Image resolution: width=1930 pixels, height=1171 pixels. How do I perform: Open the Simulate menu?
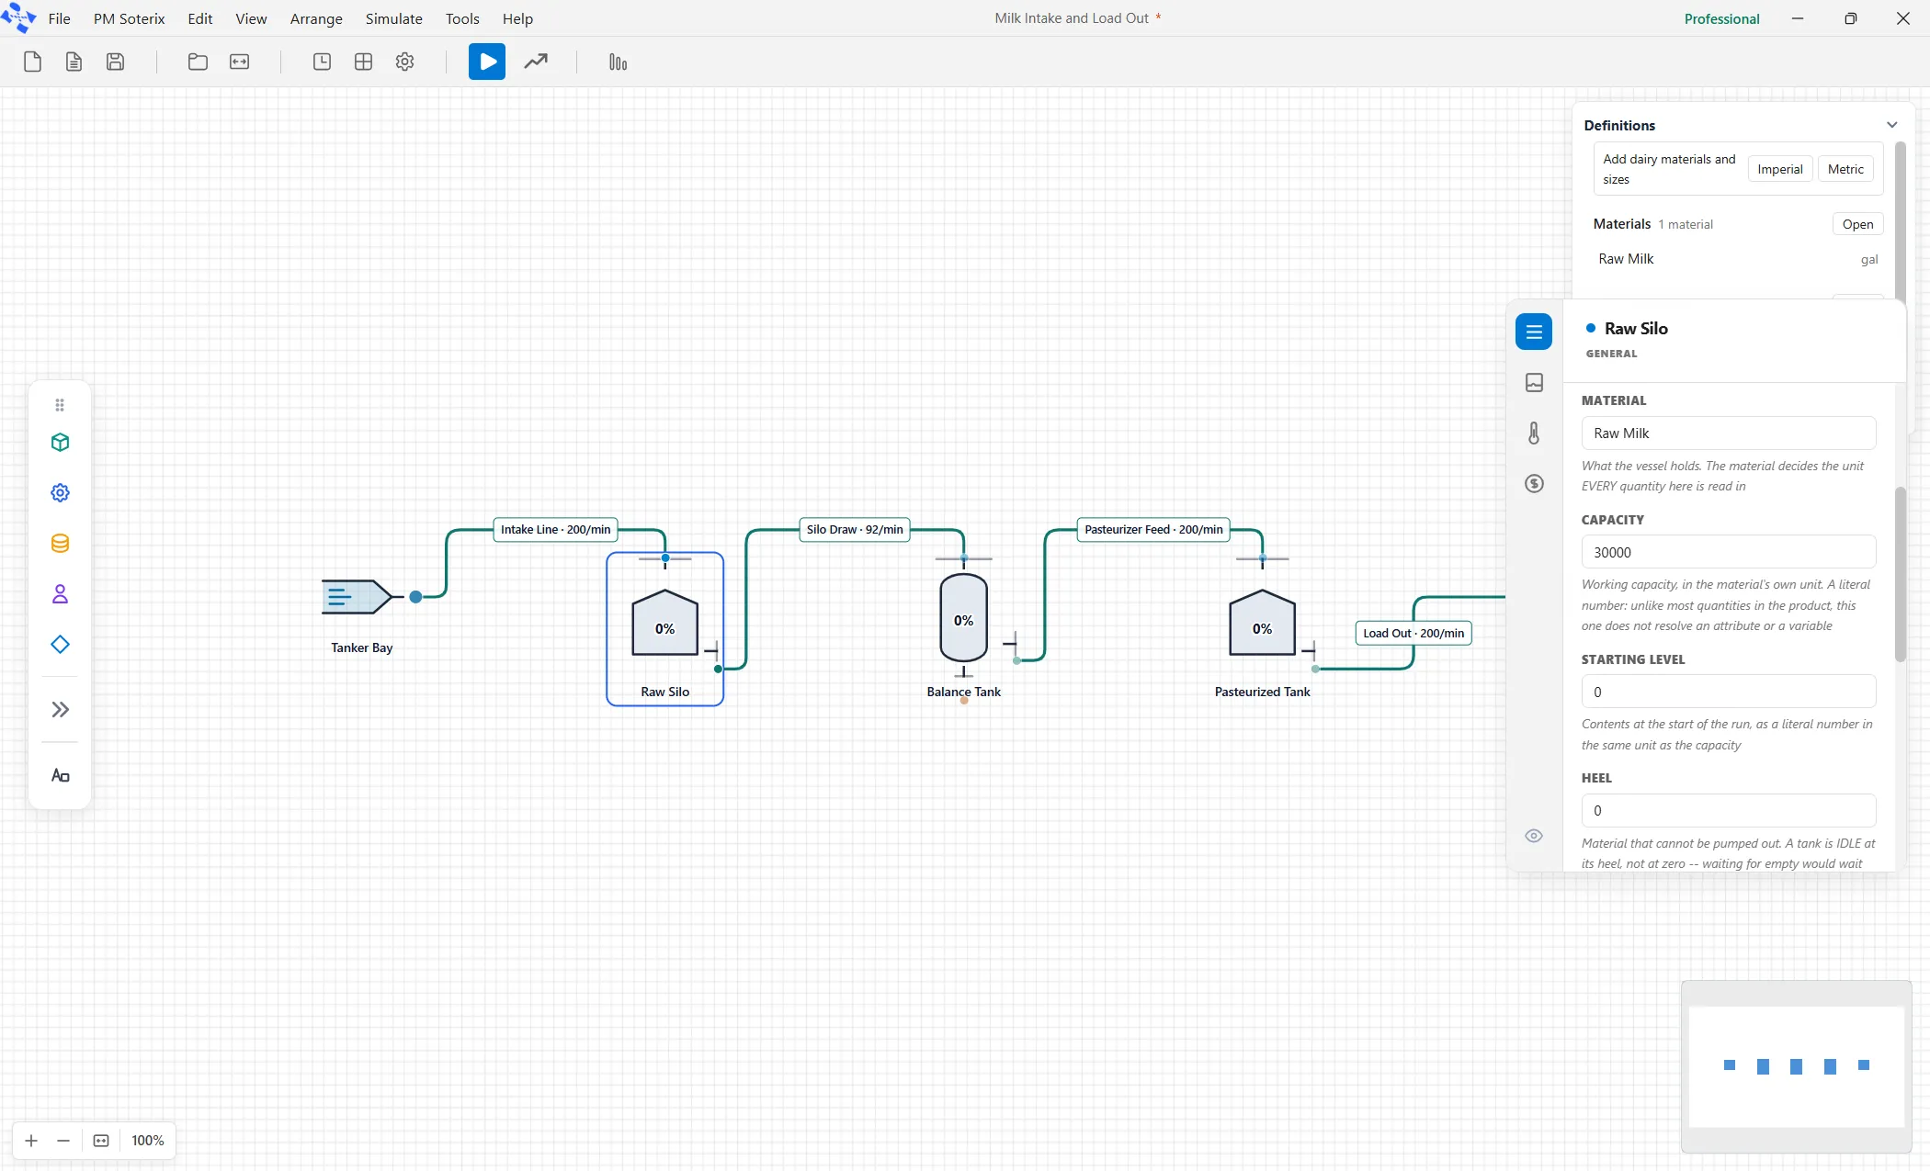coord(393,18)
